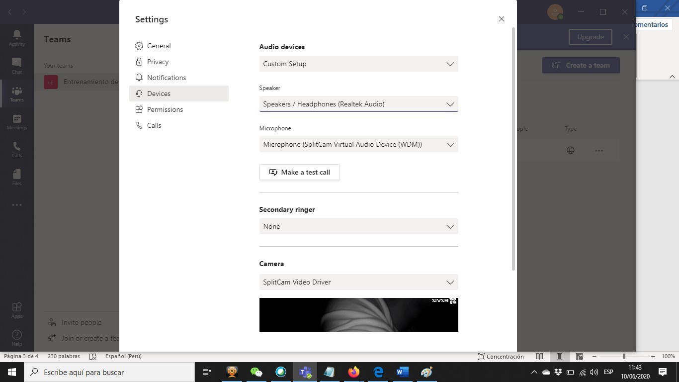Select the Teams icon in the sidebar
This screenshot has width=679, height=382.
point(16,94)
